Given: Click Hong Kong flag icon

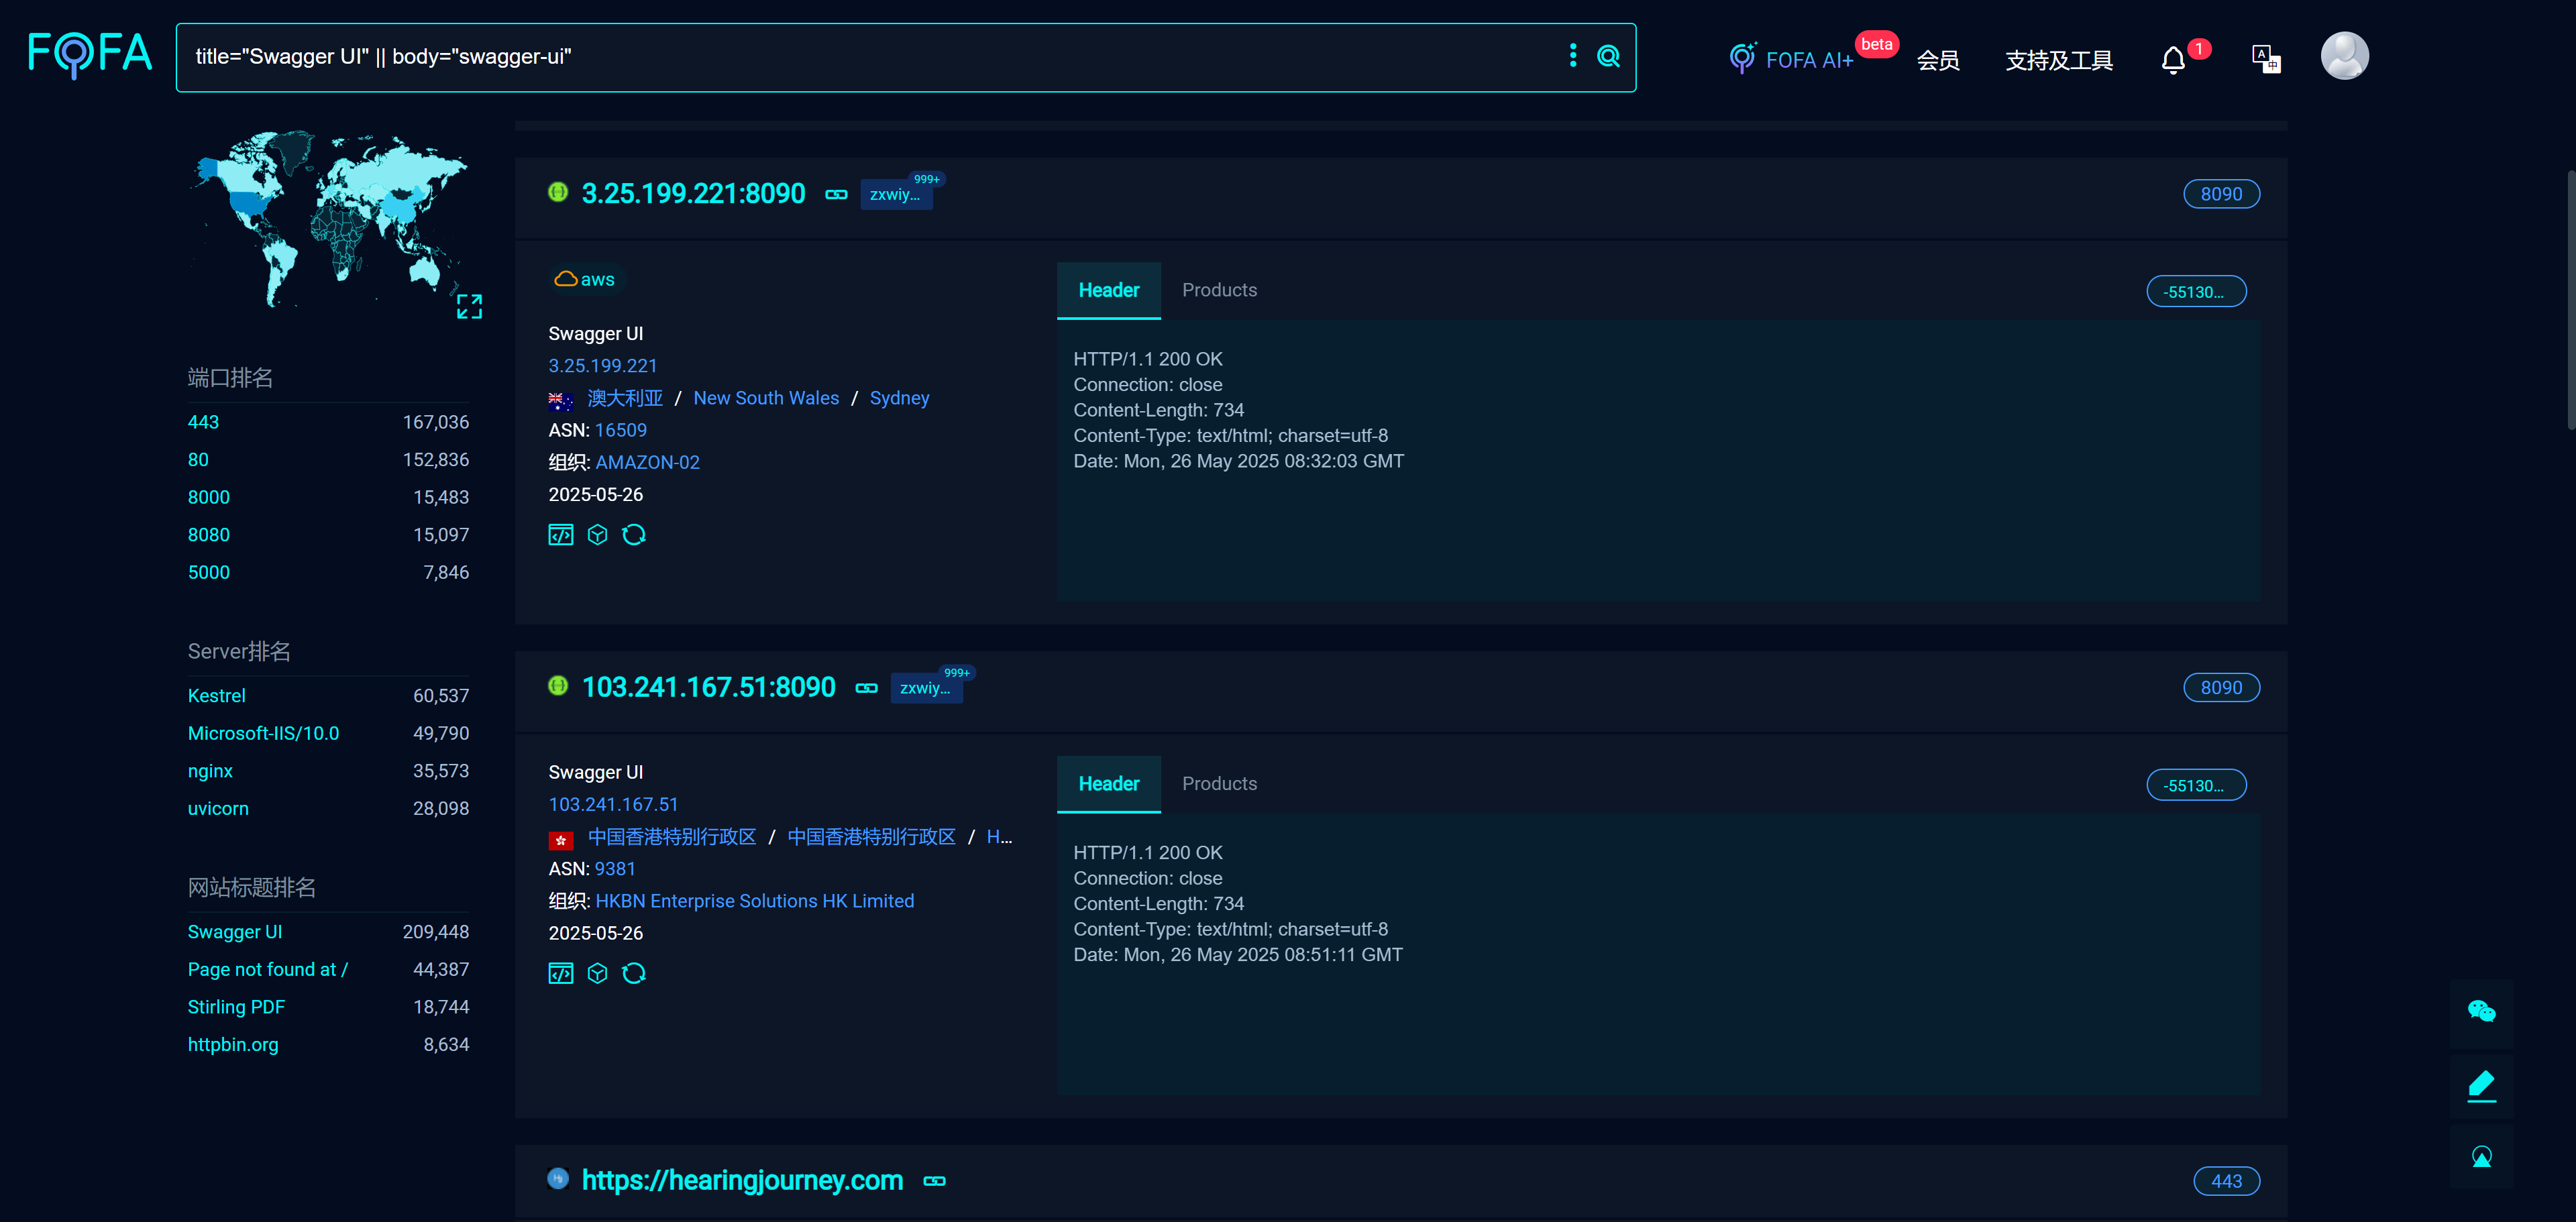Looking at the screenshot, I should tap(560, 840).
